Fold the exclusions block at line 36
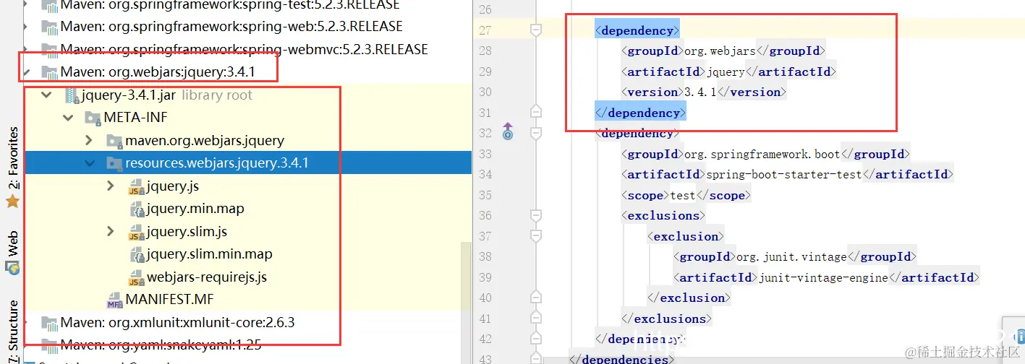Viewport: 1025px width, 364px height. 535,215
